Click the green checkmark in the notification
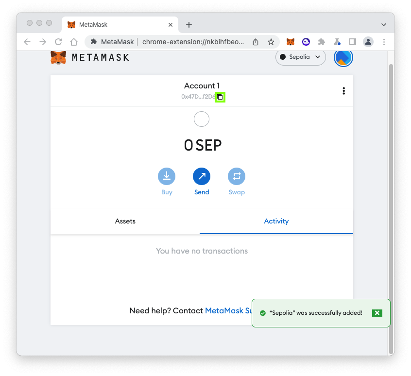Viewport: 411px width, 376px height. tap(263, 313)
